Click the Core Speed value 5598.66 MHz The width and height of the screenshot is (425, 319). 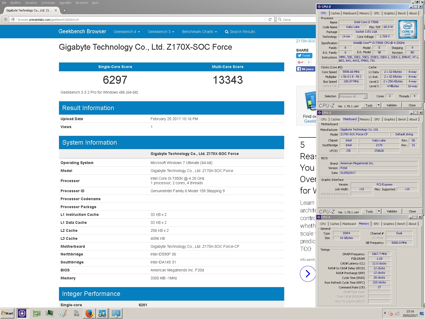(x=351, y=72)
